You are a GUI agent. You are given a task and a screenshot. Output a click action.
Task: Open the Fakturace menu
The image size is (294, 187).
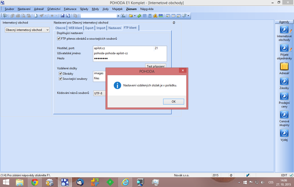click(x=70, y=9)
